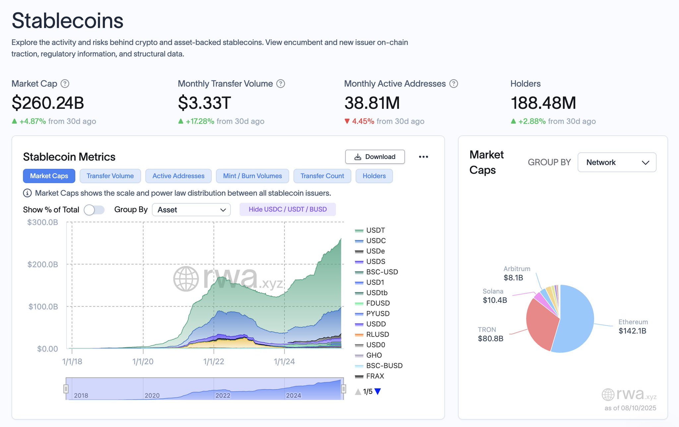Click the Download button
This screenshot has width=679, height=427.
375,157
